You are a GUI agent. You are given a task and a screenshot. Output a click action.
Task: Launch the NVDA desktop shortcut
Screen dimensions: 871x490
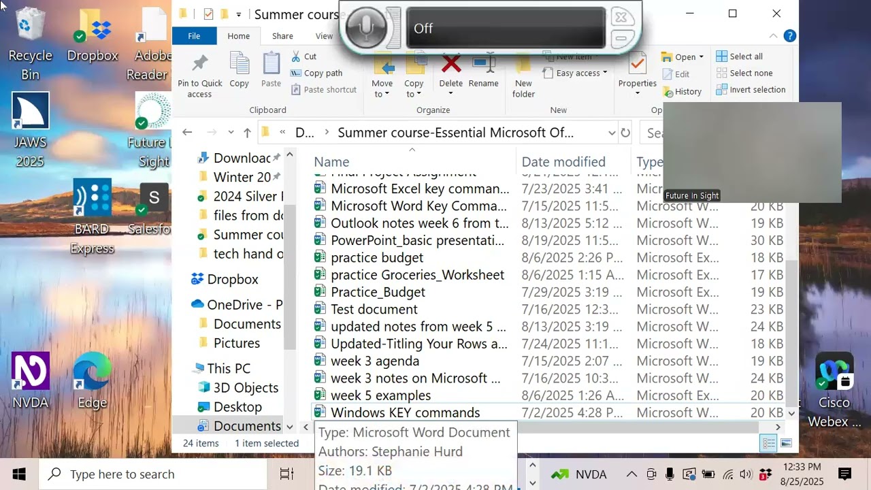point(30,380)
